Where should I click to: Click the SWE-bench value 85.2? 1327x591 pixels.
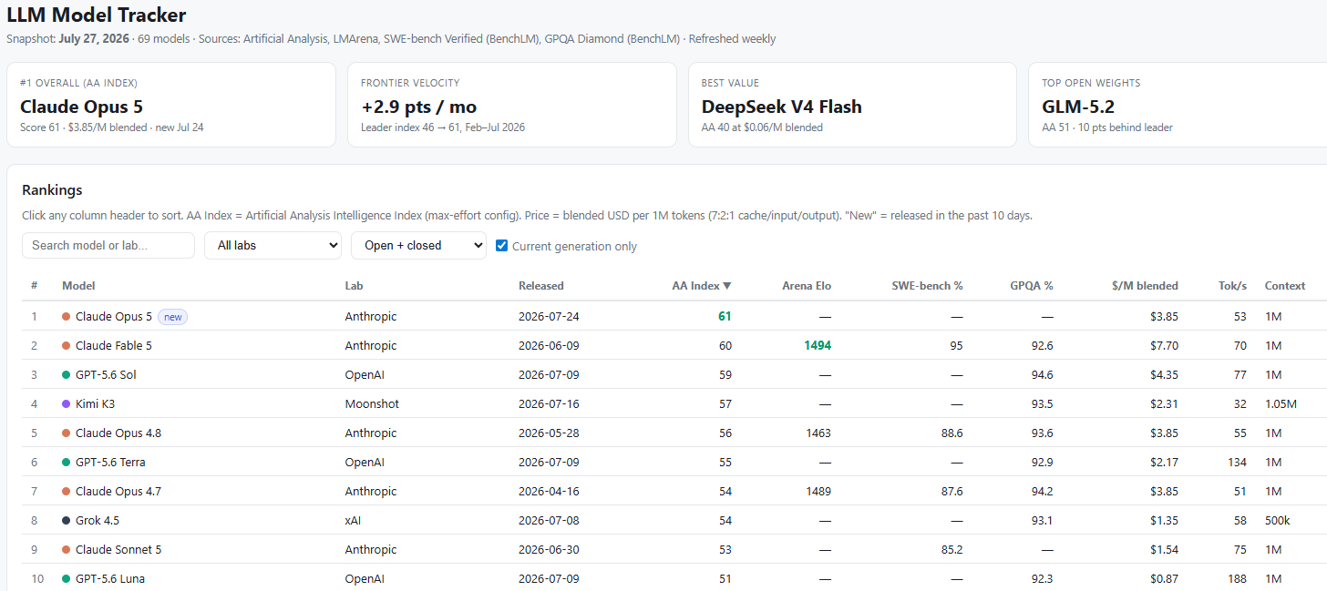952,549
